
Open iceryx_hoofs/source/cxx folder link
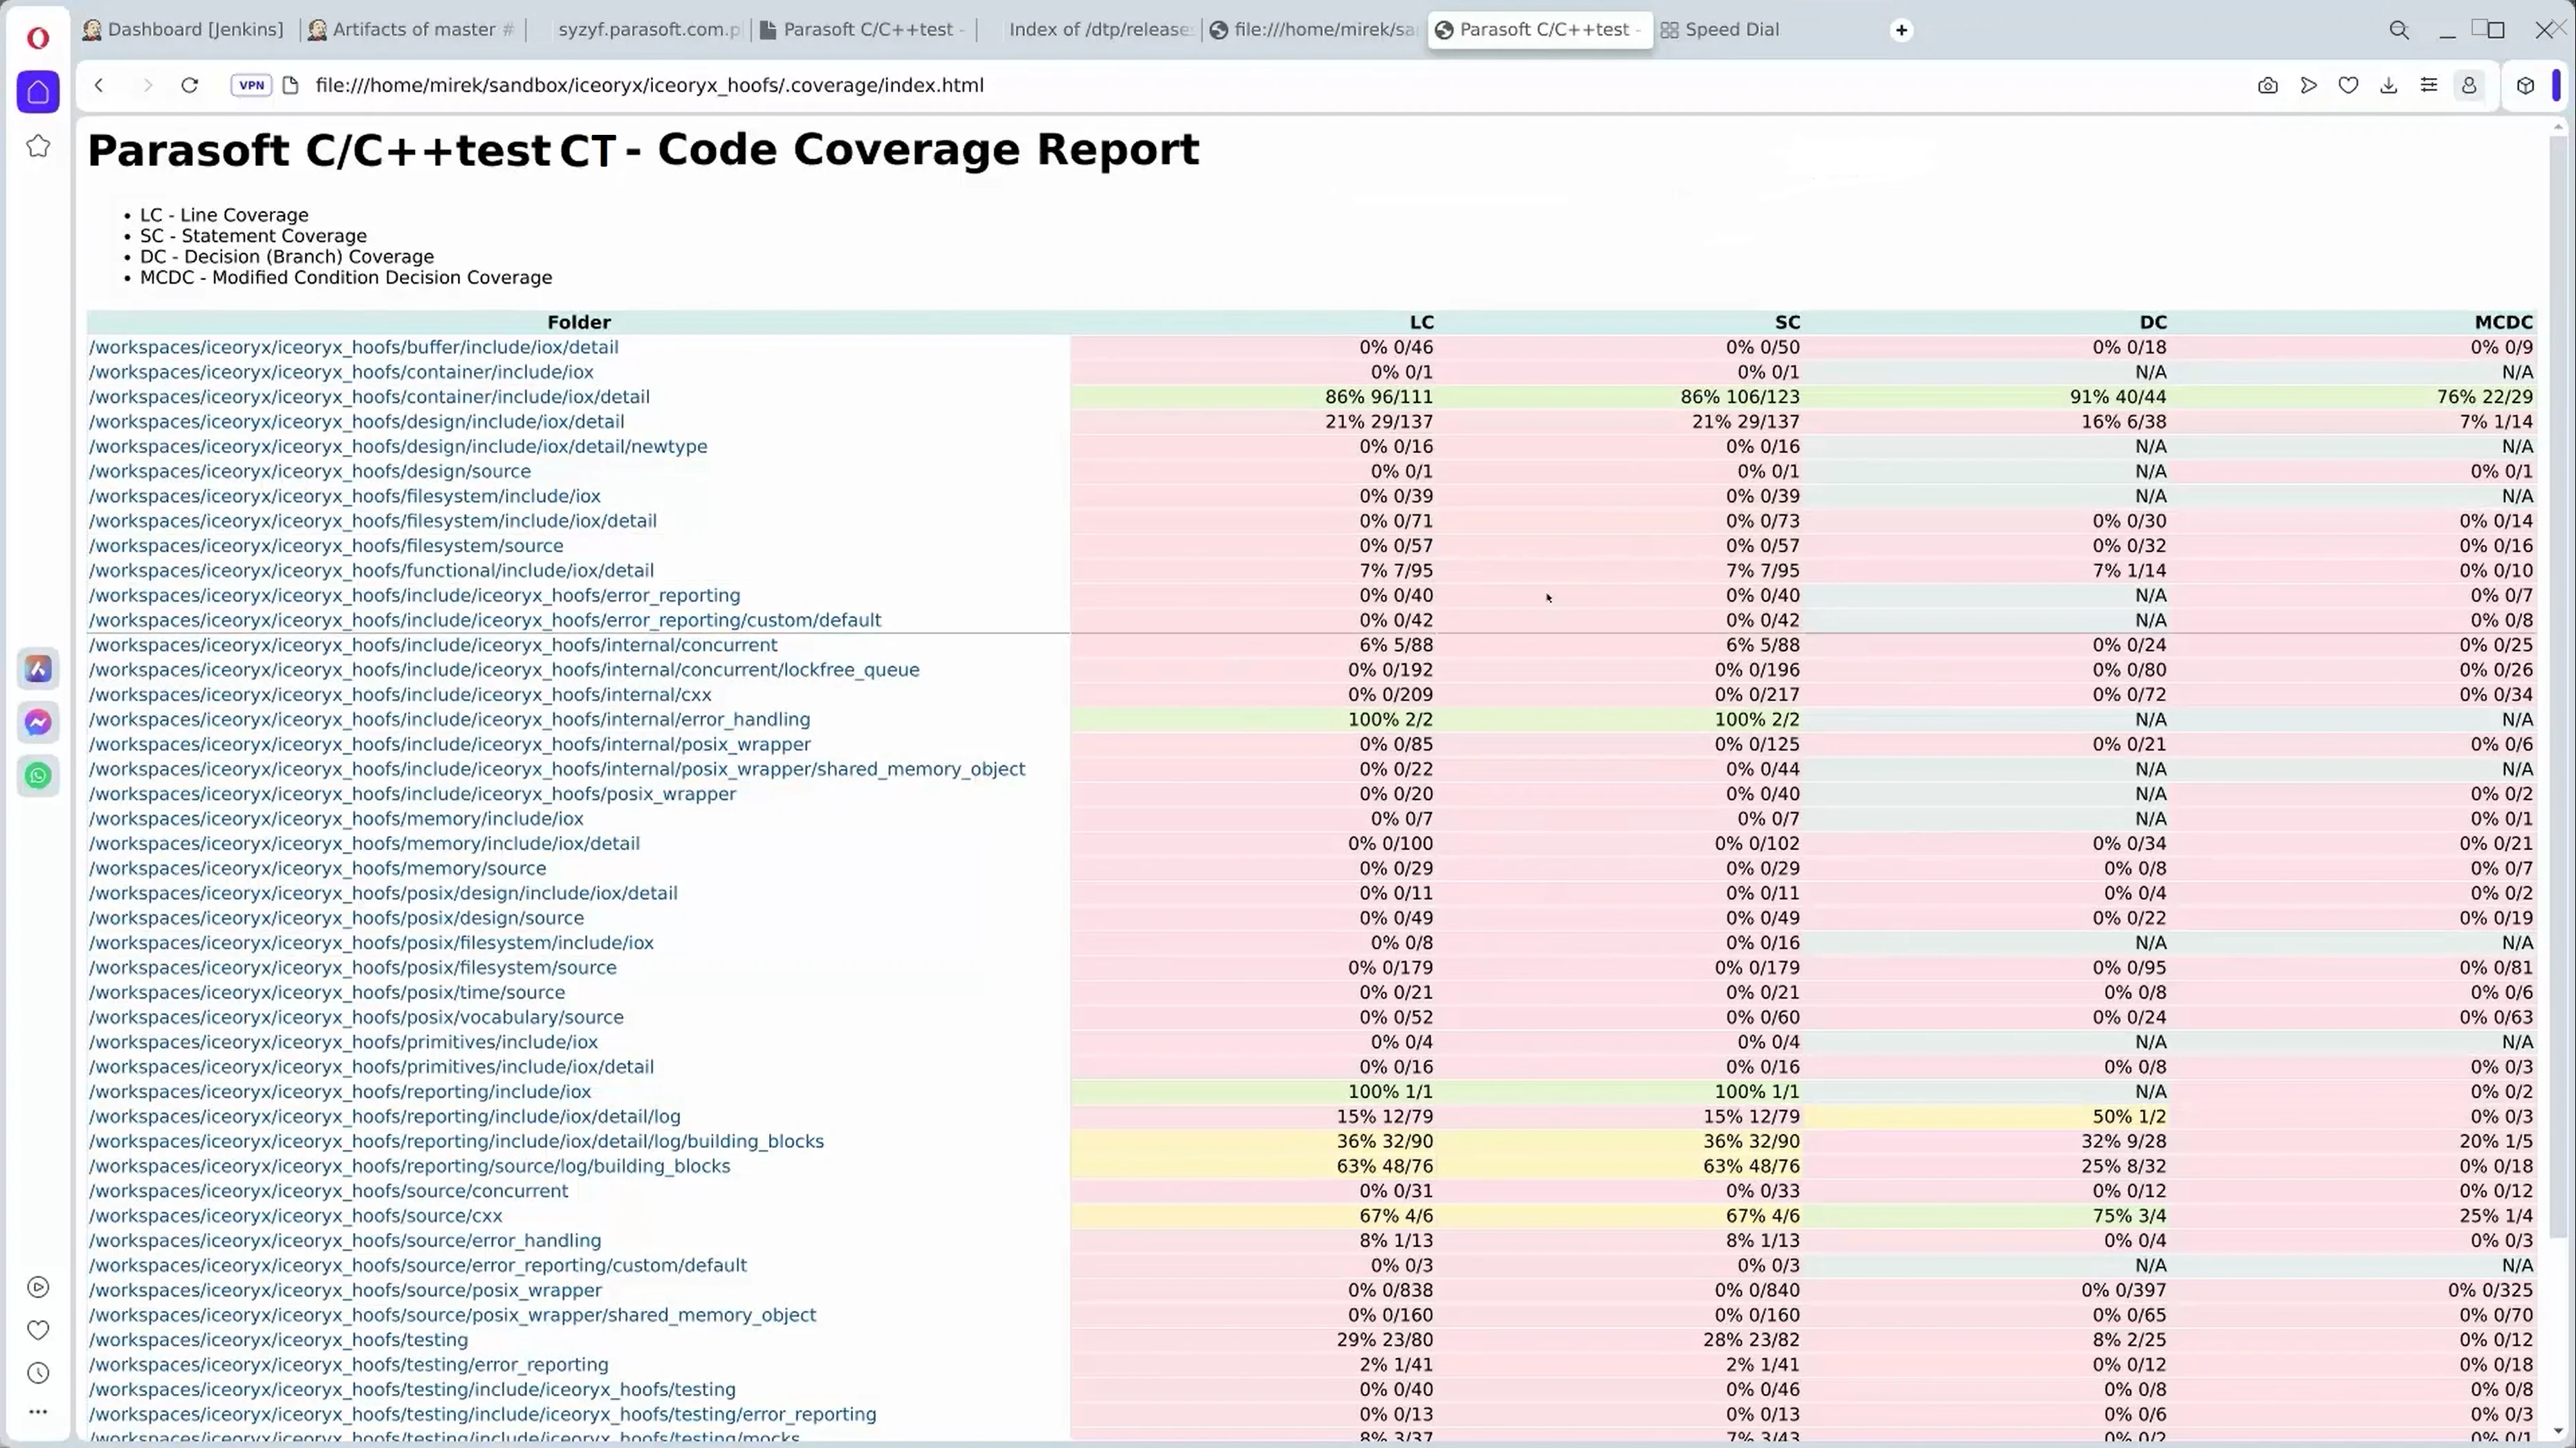click(295, 1216)
